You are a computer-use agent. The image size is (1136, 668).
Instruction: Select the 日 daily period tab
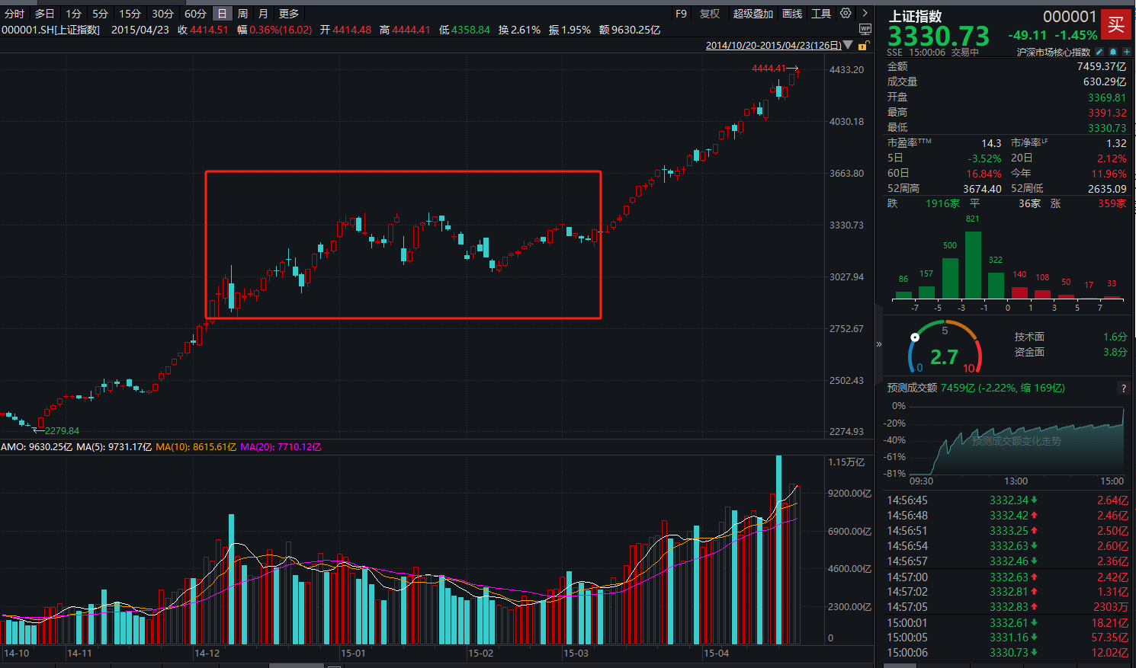[x=222, y=14]
